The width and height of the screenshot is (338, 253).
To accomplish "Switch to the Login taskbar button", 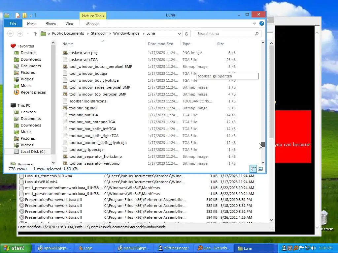I will point(94,248).
